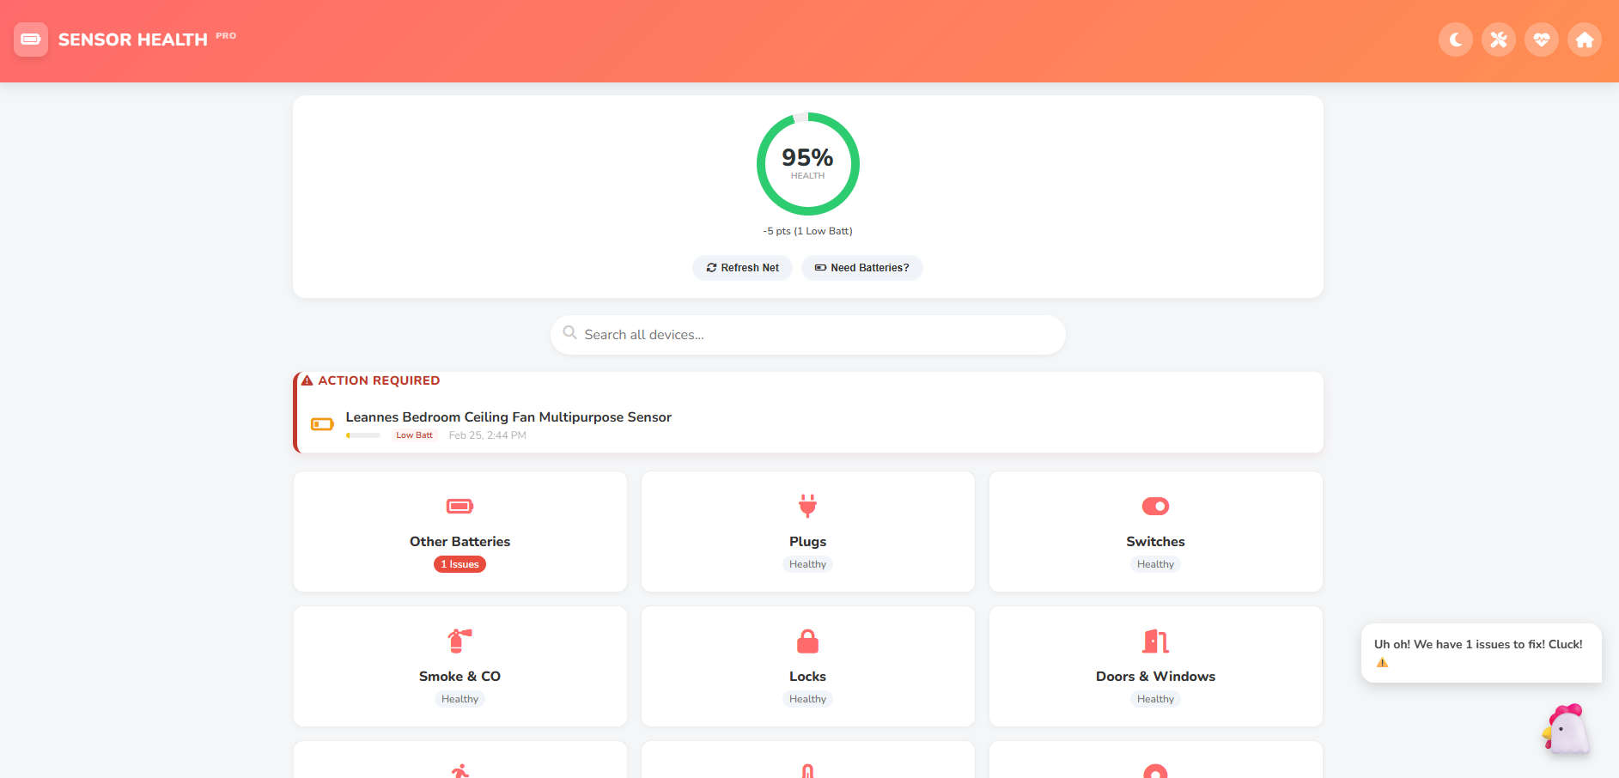1619x778 pixels.
Task: Click the Low Batt badge
Action: pyautogui.click(x=415, y=435)
